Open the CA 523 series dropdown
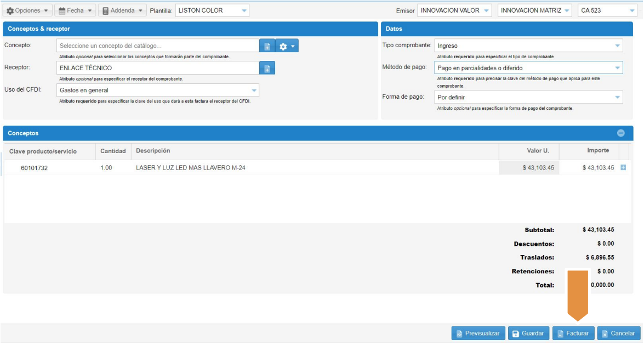Screen dimensions: 644x344 tap(607, 10)
